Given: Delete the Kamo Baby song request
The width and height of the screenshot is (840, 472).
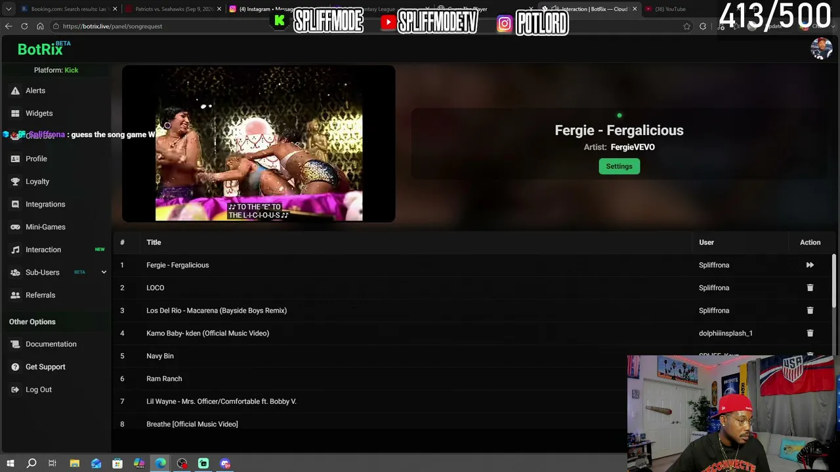Looking at the screenshot, I should pos(810,333).
